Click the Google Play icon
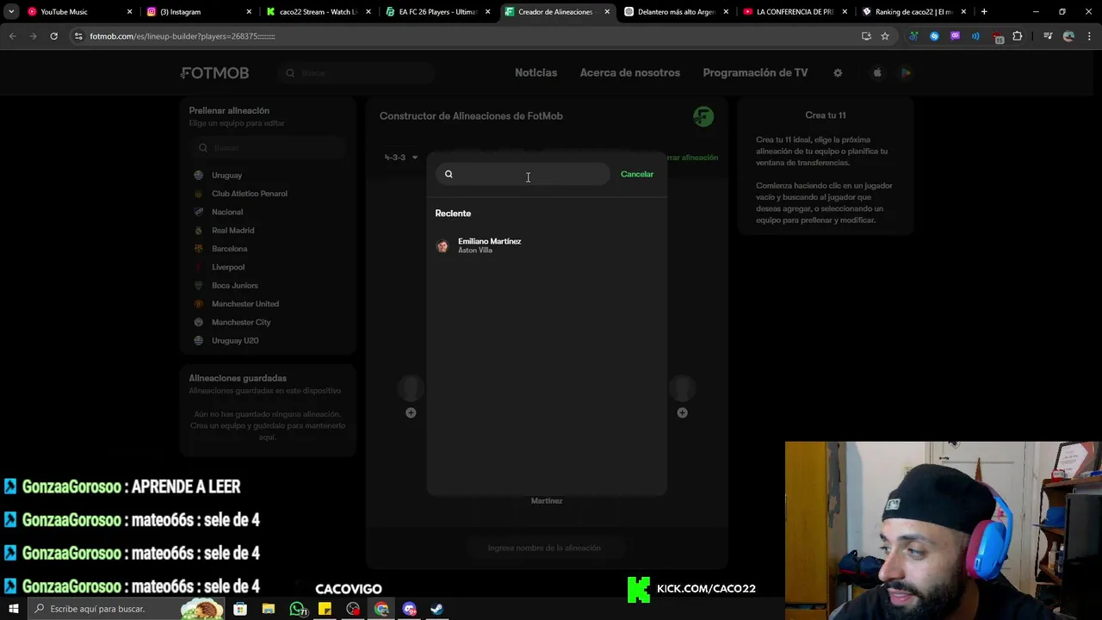 (906, 73)
